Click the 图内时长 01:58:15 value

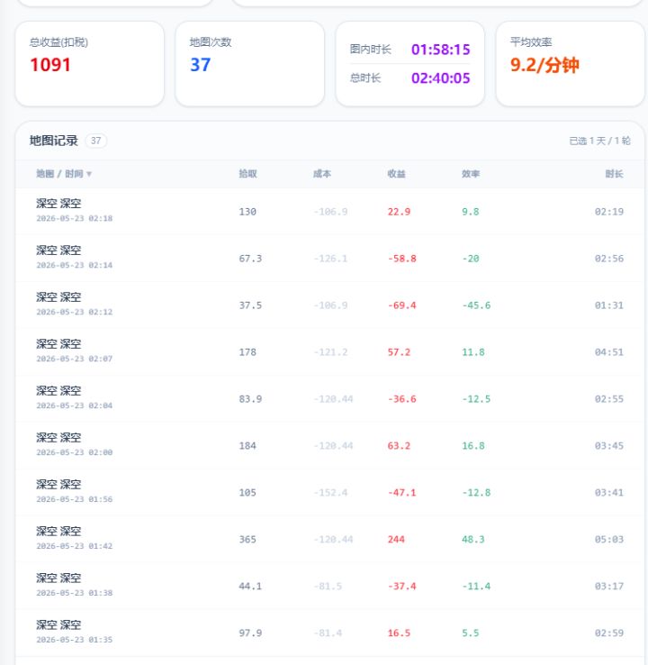(440, 50)
